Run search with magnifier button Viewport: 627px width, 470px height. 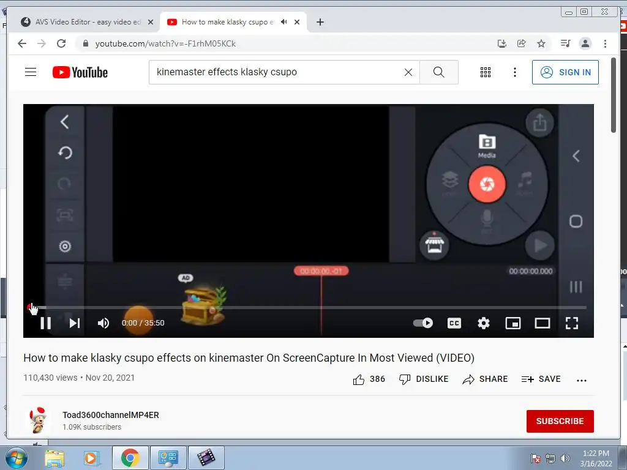(x=438, y=72)
